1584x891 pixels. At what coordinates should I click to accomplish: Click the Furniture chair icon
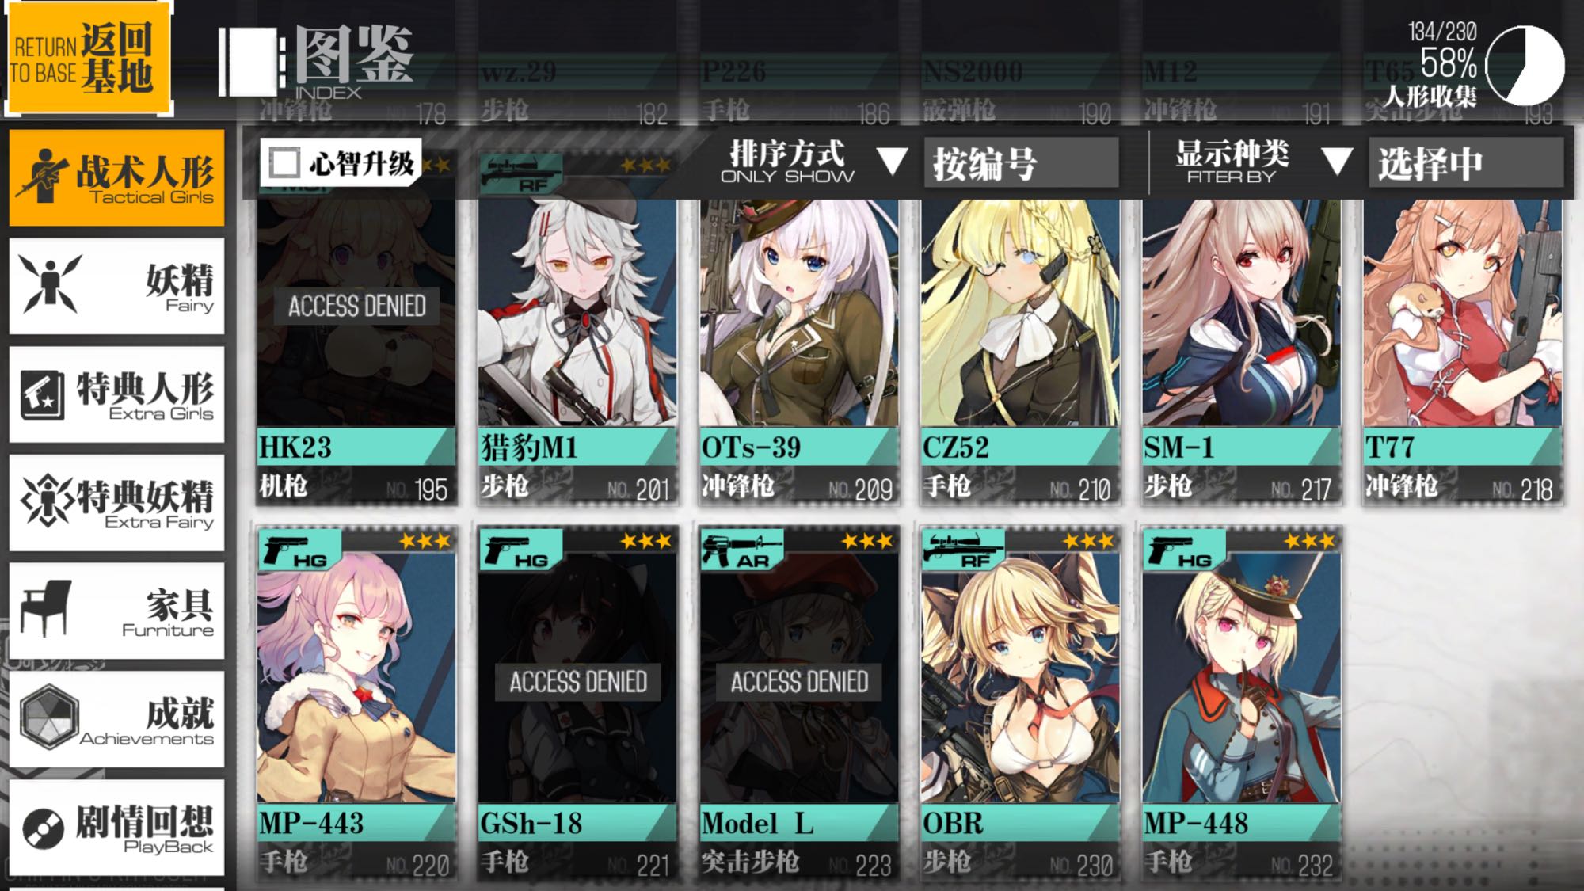45,607
